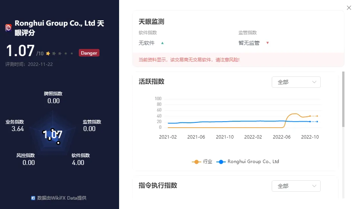This screenshot has width=352, height=209.
Task: Toggle the Ronghui Group Co., Ltd legend series
Action: 248,162
